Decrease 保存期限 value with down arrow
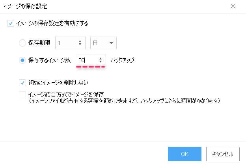Image resolution: width=246 pixels, height=167 pixels. (x=80, y=45)
